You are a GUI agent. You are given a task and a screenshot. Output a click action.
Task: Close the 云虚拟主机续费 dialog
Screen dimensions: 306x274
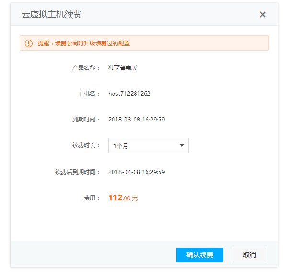262,14
